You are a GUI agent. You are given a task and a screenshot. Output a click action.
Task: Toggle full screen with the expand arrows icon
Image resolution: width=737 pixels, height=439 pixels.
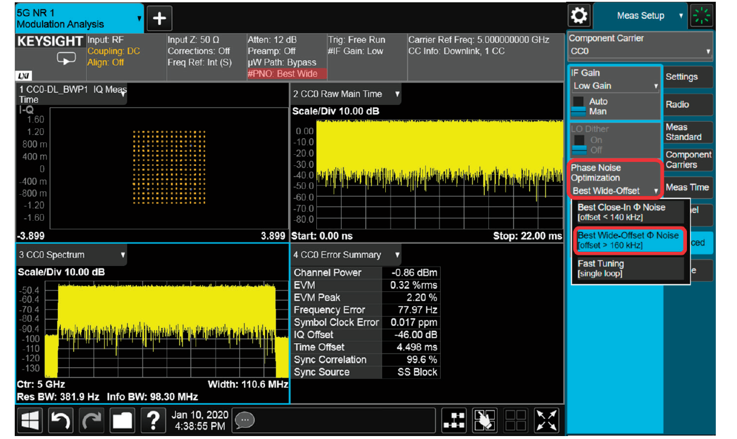(x=546, y=420)
